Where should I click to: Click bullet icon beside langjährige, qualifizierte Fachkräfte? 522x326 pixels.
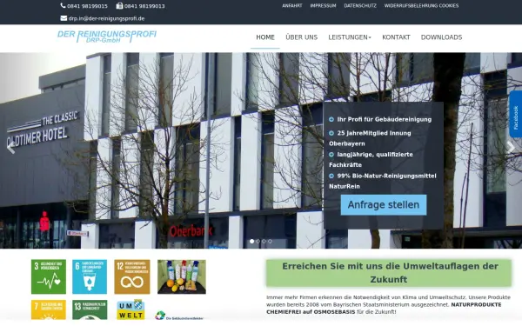pos(331,155)
